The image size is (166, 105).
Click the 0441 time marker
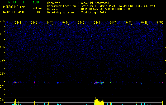point(18,23)
